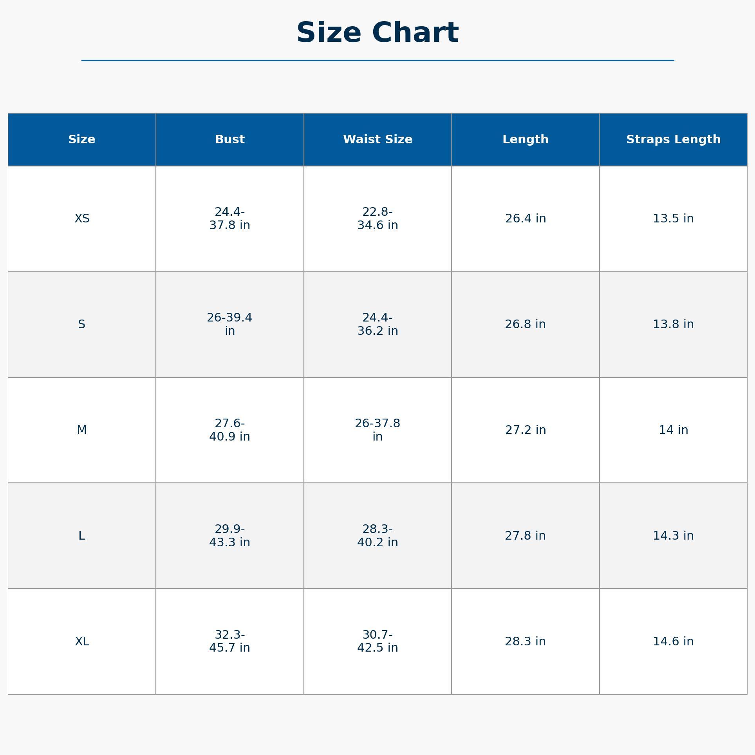
Task: Click the Size Chart title
Action: 377,33
